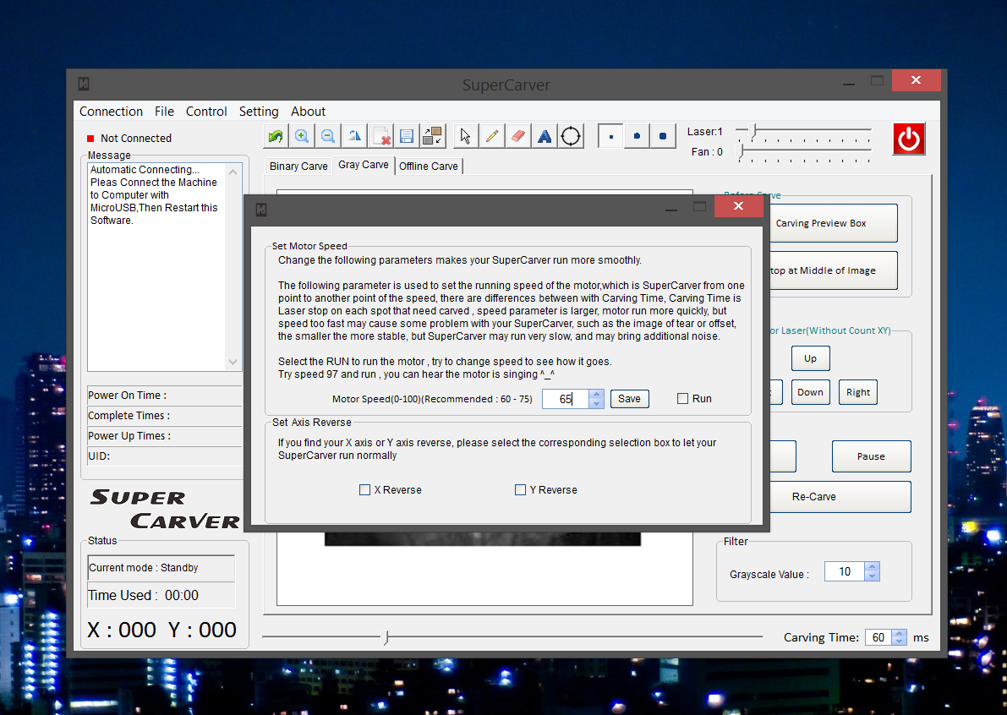The width and height of the screenshot is (1007, 715).
Task: Click the 'Time Used : 00:00' text
Action: tap(143, 596)
